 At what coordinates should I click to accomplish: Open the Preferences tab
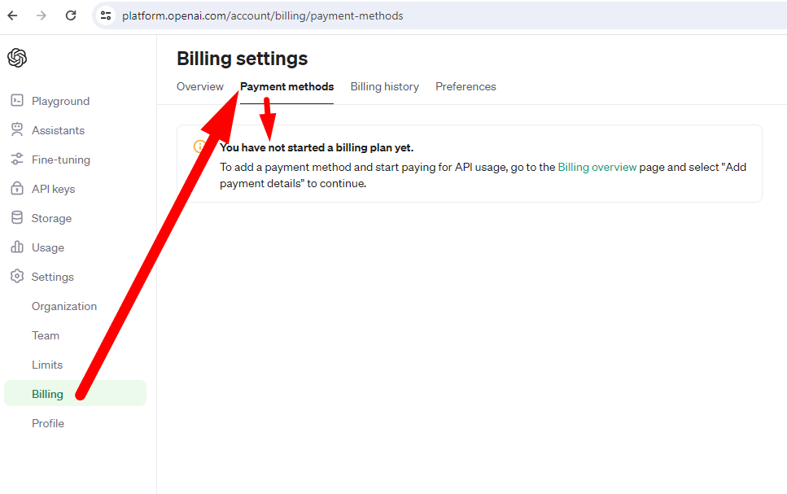[x=466, y=86]
